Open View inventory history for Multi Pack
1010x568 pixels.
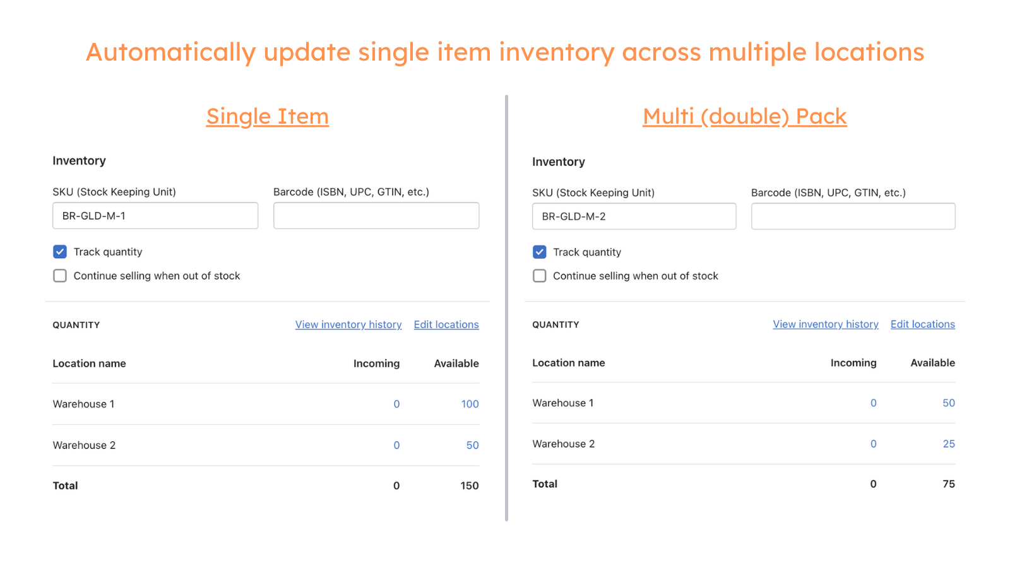coord(825,324)
